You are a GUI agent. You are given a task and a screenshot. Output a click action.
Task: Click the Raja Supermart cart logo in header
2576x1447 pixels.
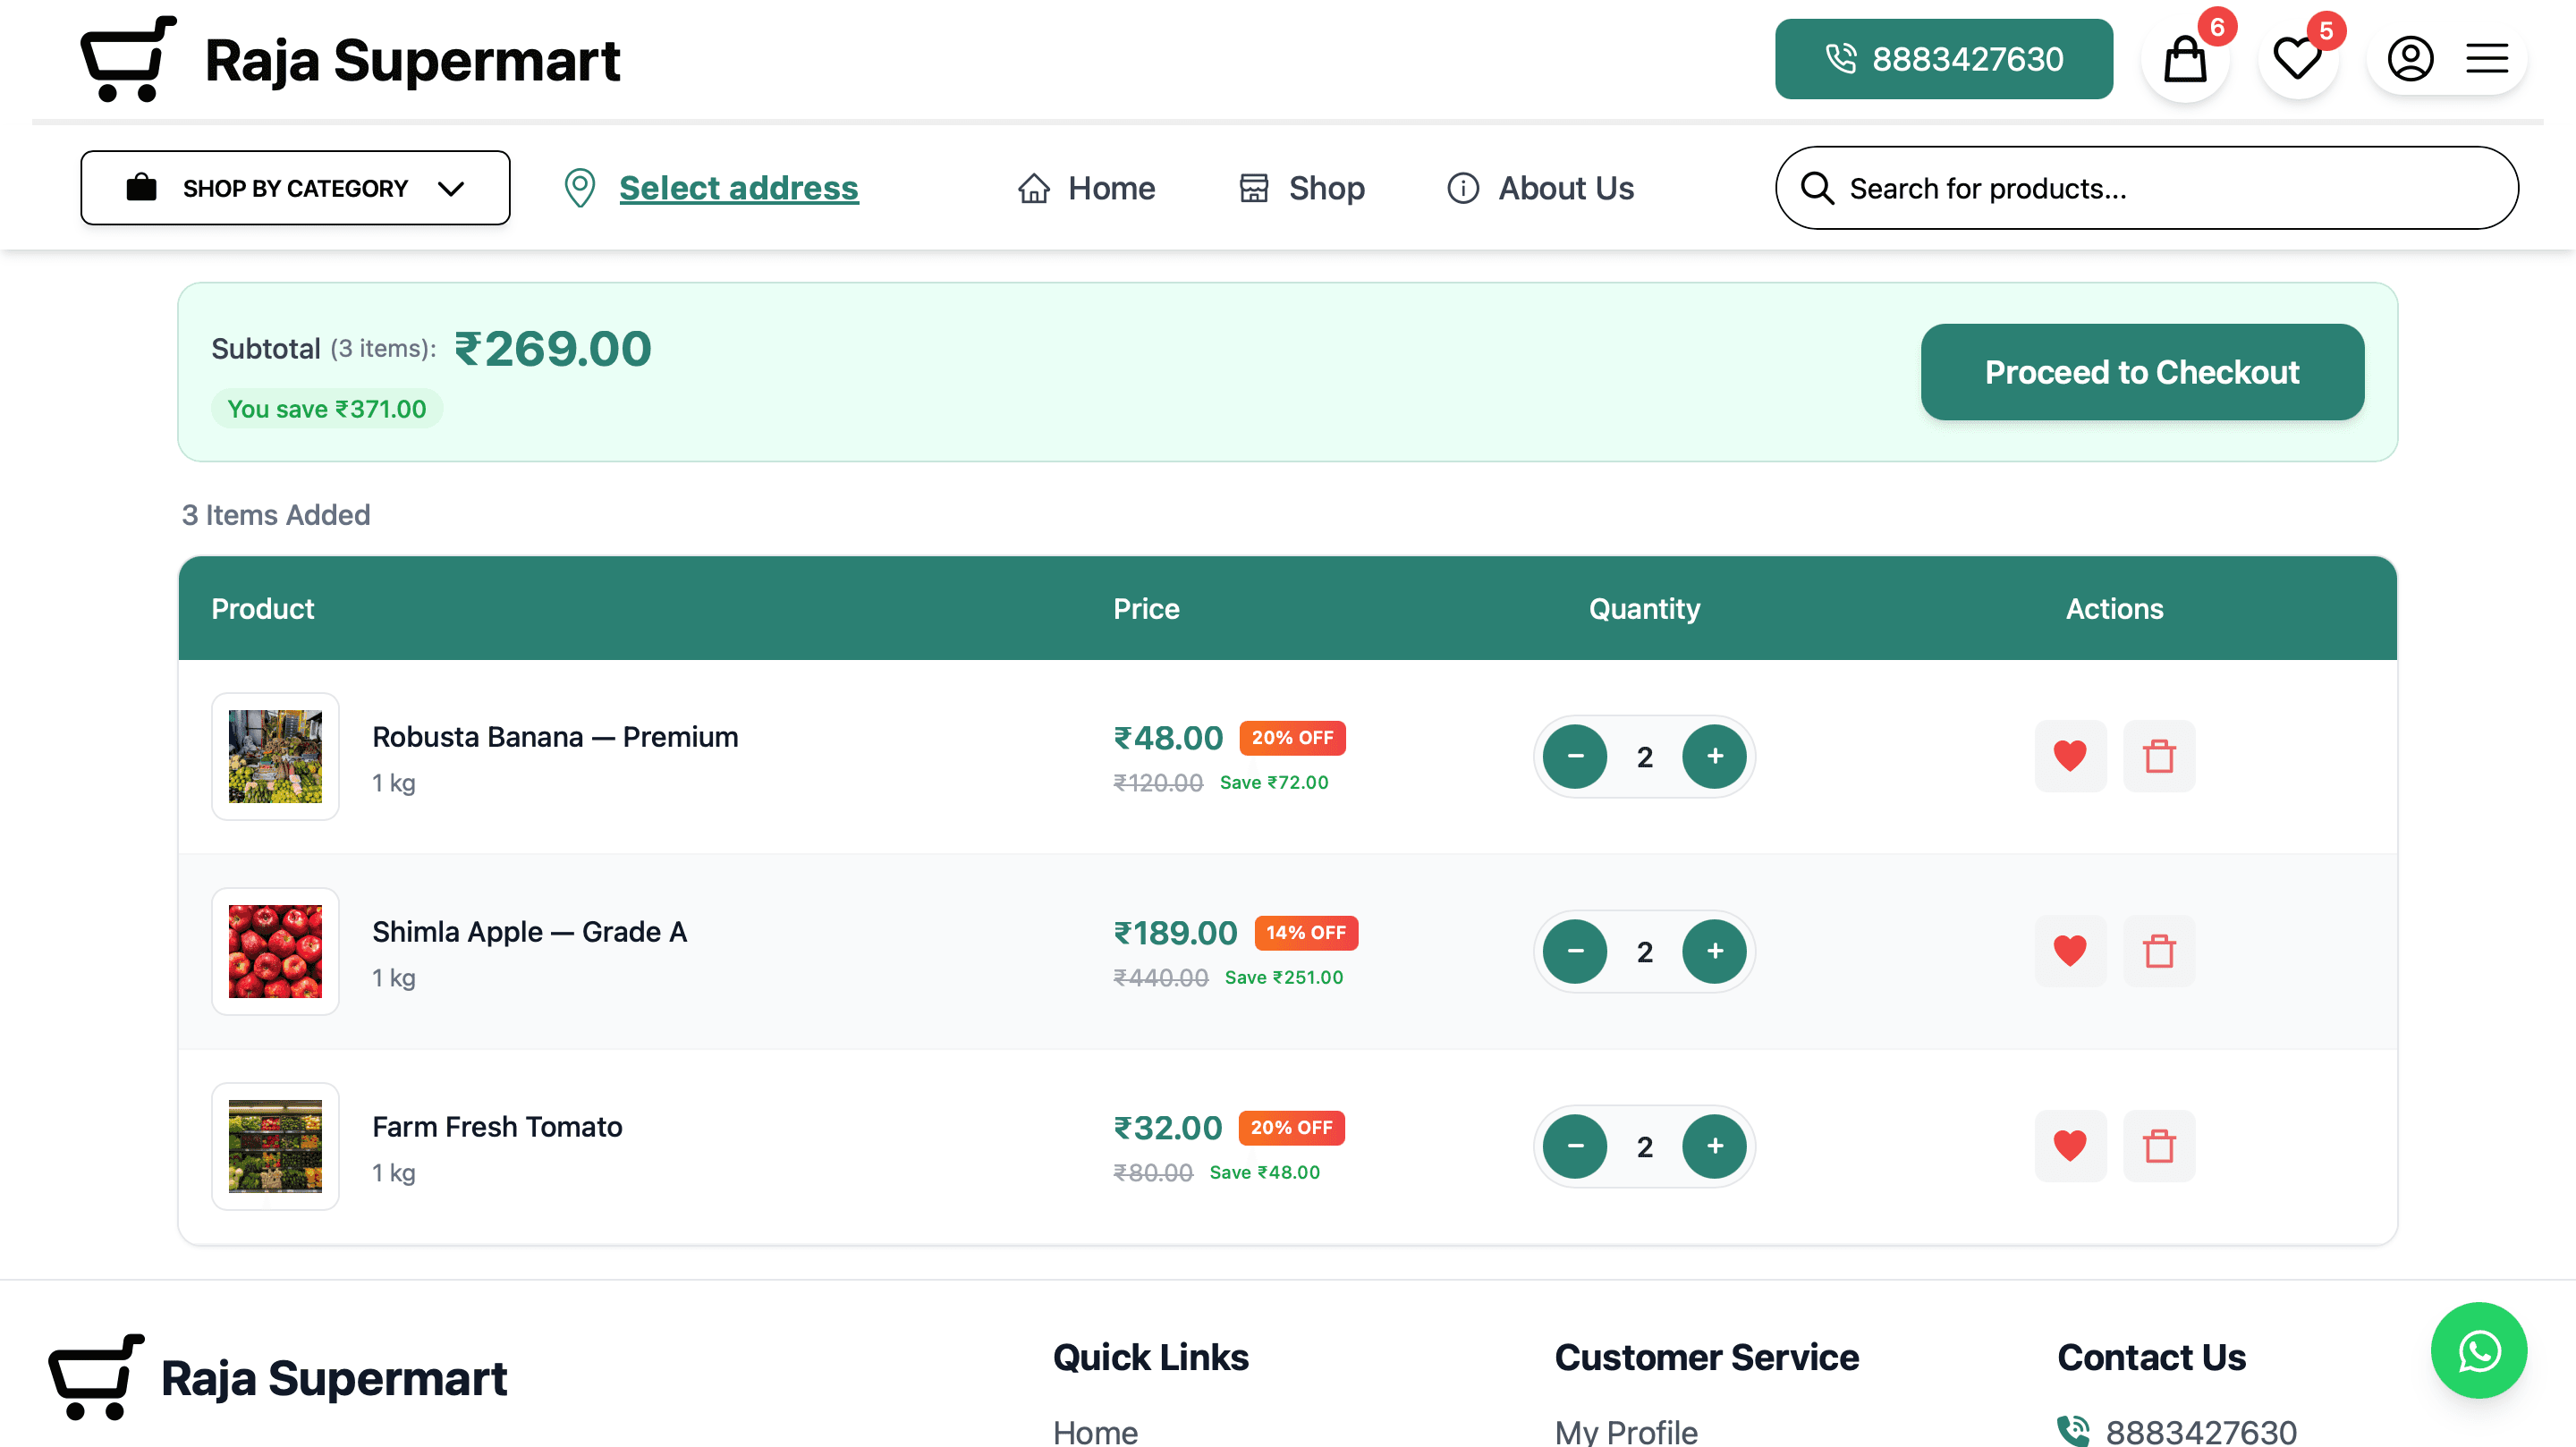(x=129, y=59)
